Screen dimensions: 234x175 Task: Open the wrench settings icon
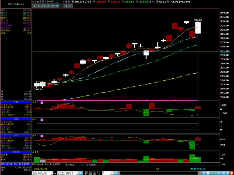(228, 173)
